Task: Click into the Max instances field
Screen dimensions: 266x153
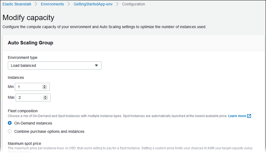Action: coord(29,97)
